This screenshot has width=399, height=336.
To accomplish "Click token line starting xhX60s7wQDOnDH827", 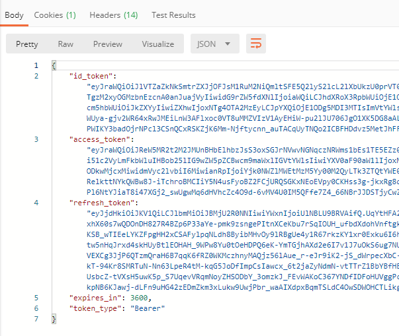I will point(243,224).
